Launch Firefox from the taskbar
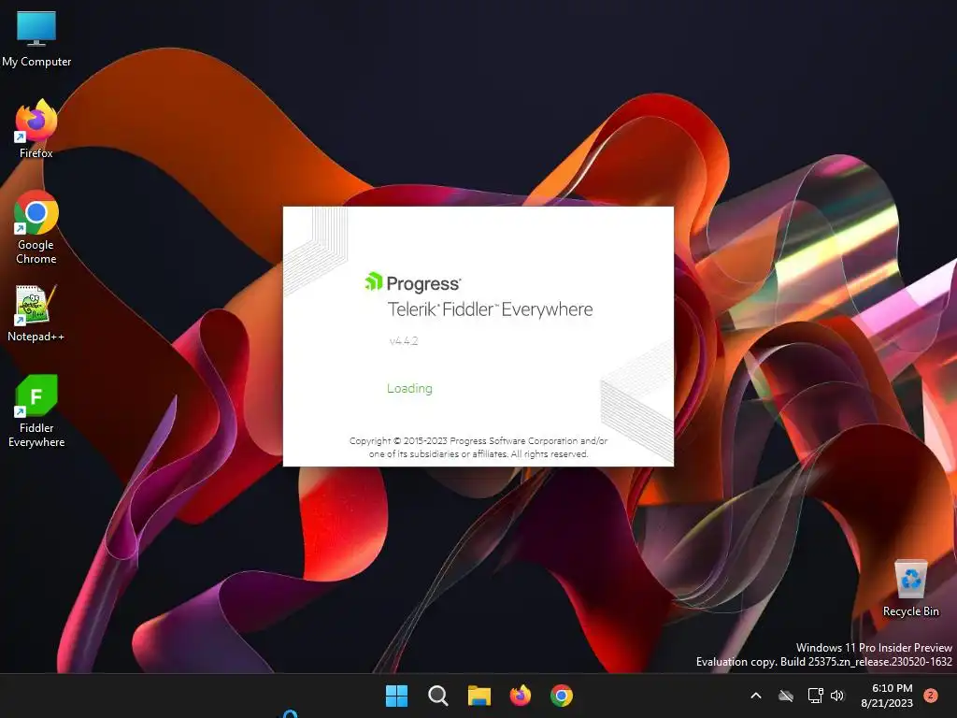Image resolution: width=957 pixels, height=718 pixels. [520, 696]
